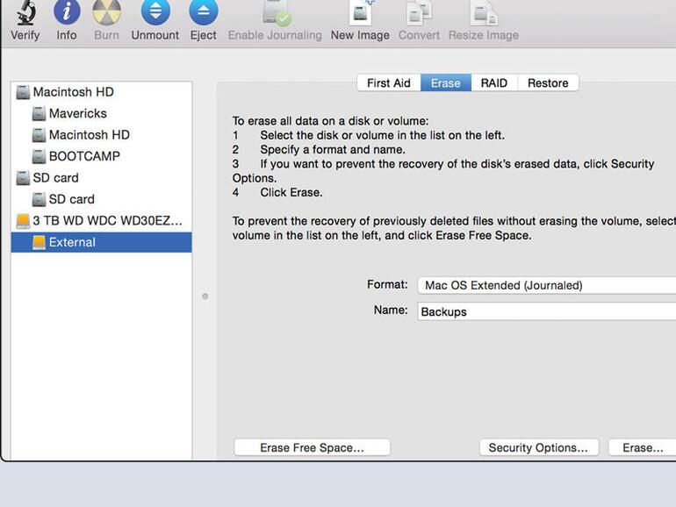The height and width of the screenshot is (507, 676).
Task: Select the top-level Macintosh HD disk
Action: click(x=101, y=92)
